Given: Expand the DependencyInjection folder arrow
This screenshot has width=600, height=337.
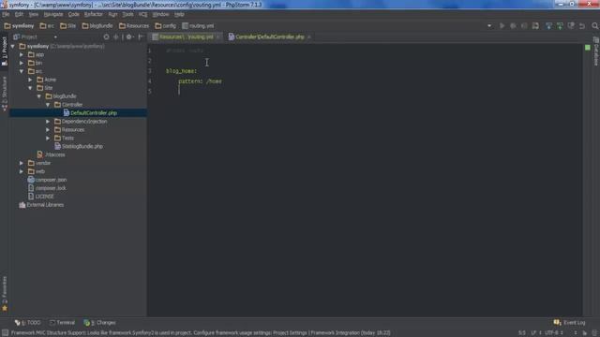Looking at the screenshot, I should click(x=48, y=122).
